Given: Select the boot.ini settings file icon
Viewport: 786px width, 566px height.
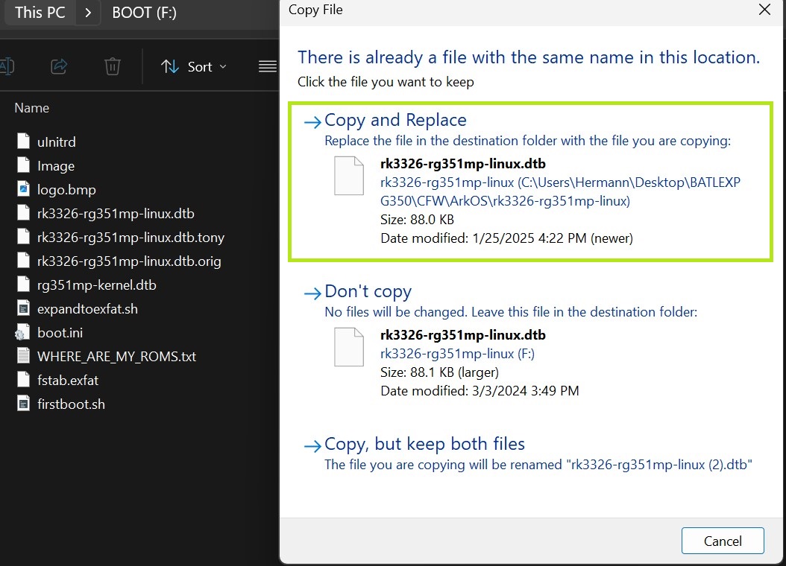Looking at the screenshot, I should click(23, 332).
